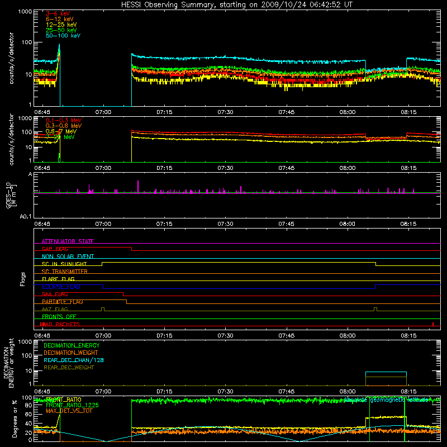Screen dimensions: 447x447
Task: Select the AAZ_FLAG label
Action: pos(55,309)
